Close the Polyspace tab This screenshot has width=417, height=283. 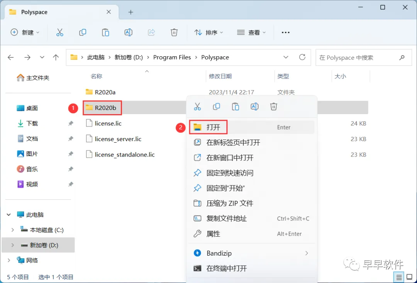[x=108, y=12]
